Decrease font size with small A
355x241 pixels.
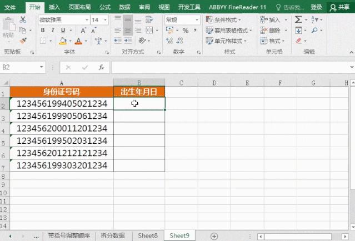tap(93, 31)
